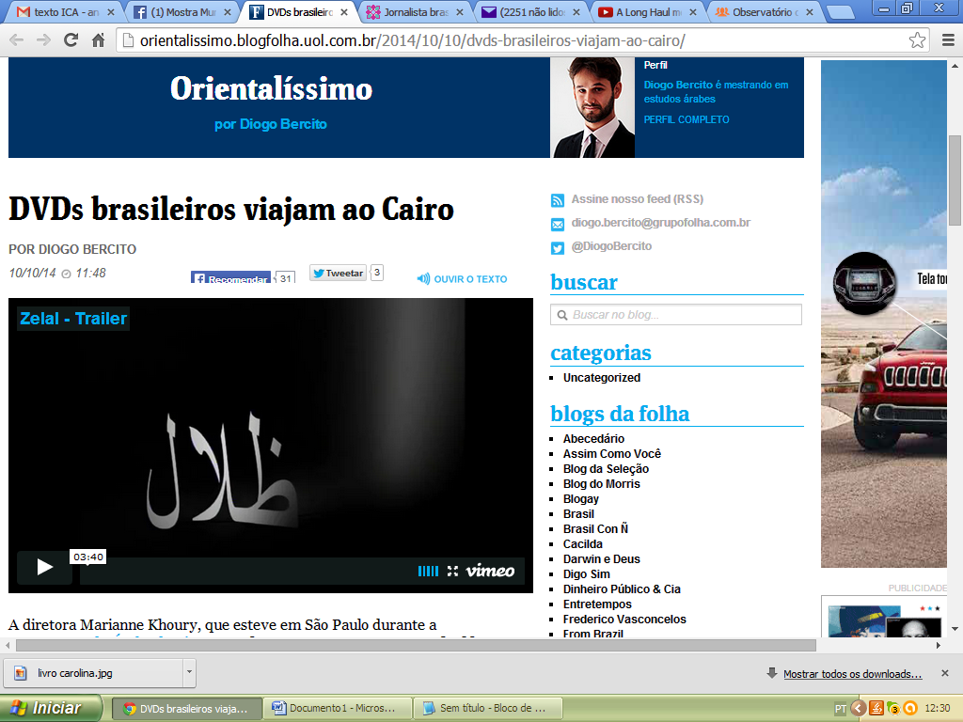Image resolution: width=963 pixels, height=722 pixels.
Task: Open the Frederico Vasconcelos blog link
Action: (x=624, y=619)
